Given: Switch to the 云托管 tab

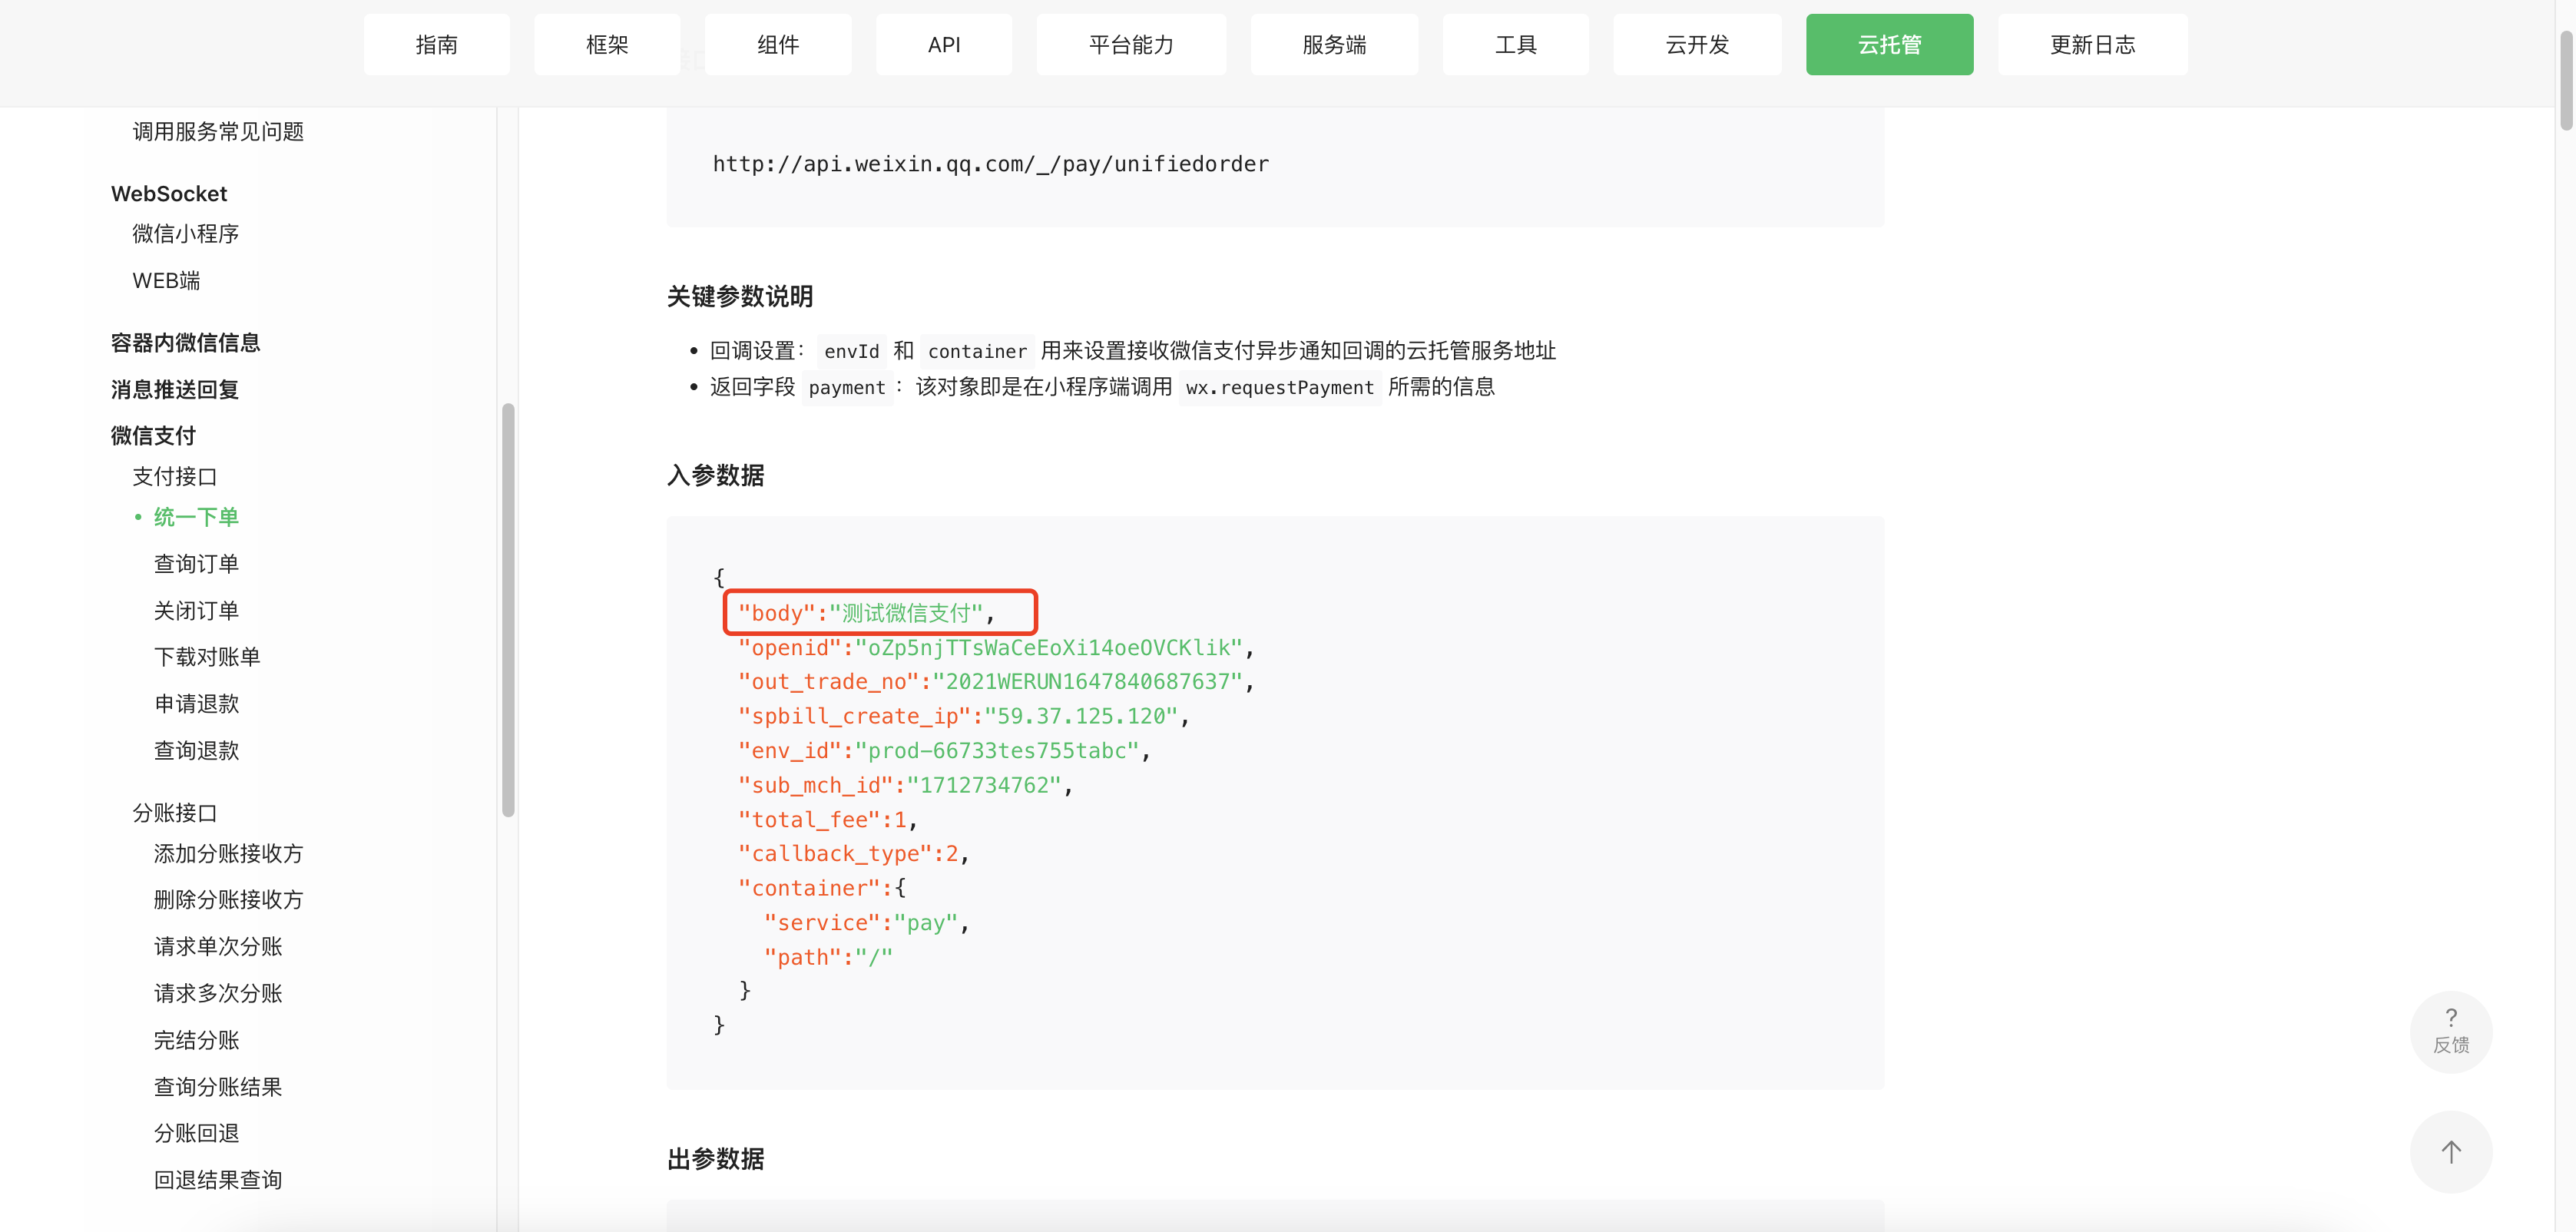Looking at the screenshot, I should pos(1888,45).
